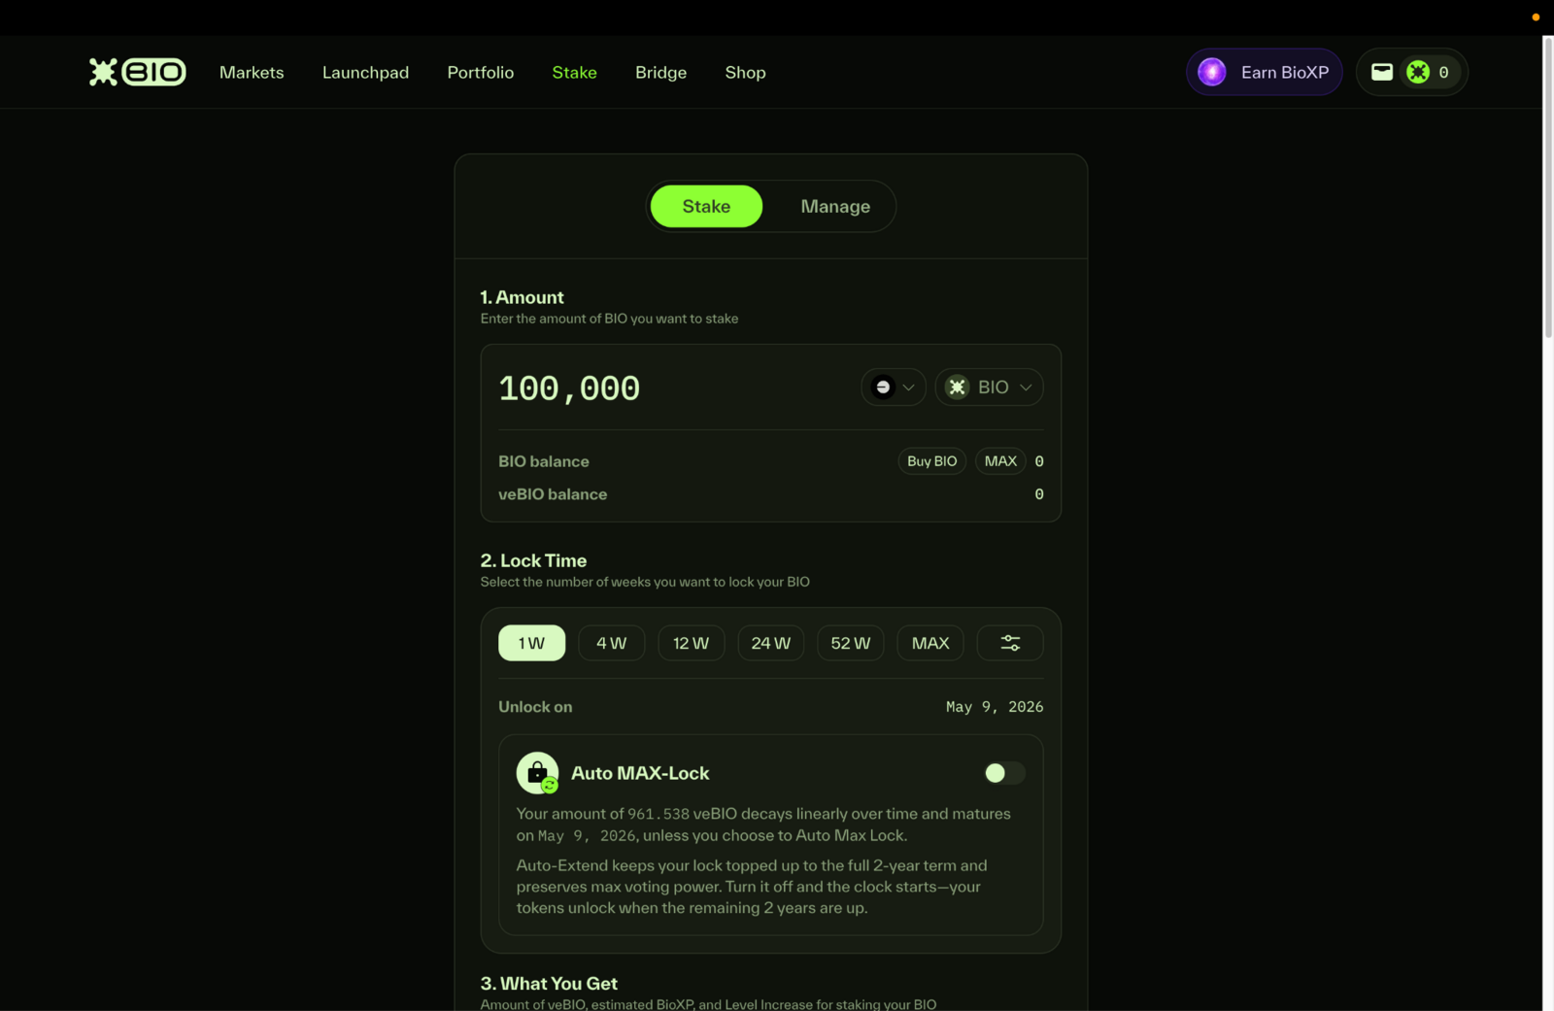The image size is (1554, 1011).
Task: Pick the 52 W lock duration
Action: (851, 643)
